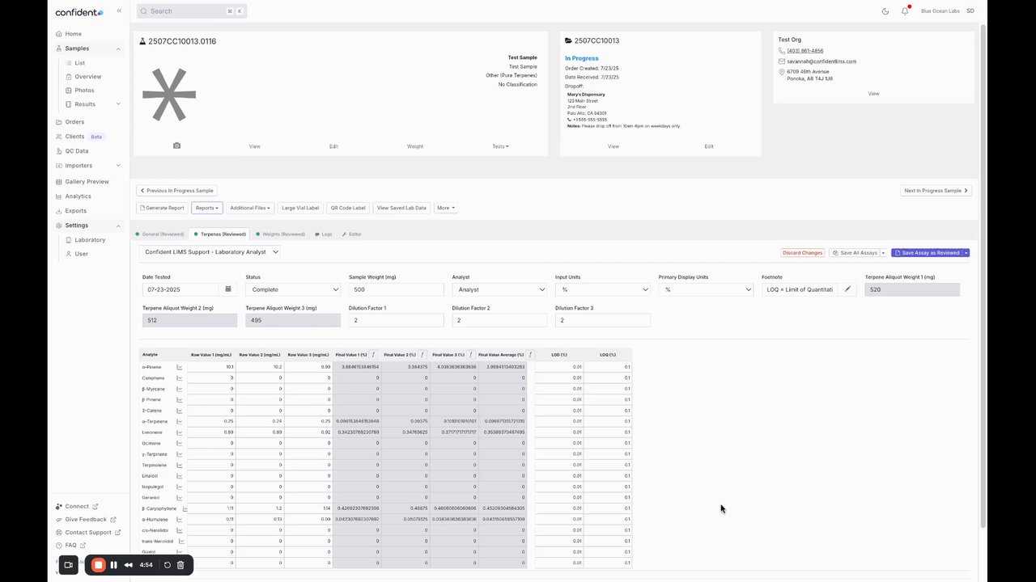Open the Status dropdown showing Complete

tap(292, 289)
